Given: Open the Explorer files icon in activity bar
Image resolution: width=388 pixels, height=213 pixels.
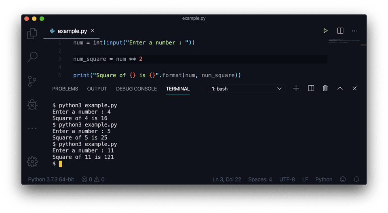Looking at the screenshot, I should [32, 34].
